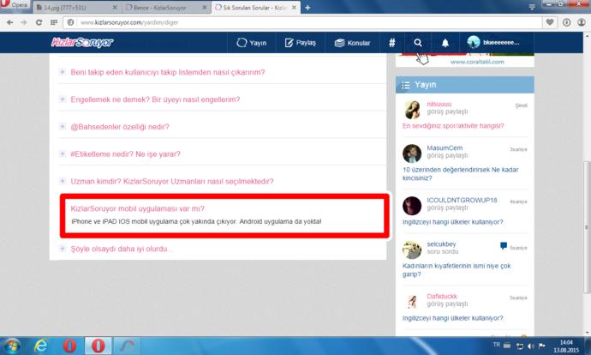Screen dimensions: 591x355
Task: Open the Konular menu item
Action: (x=352, y=43)
